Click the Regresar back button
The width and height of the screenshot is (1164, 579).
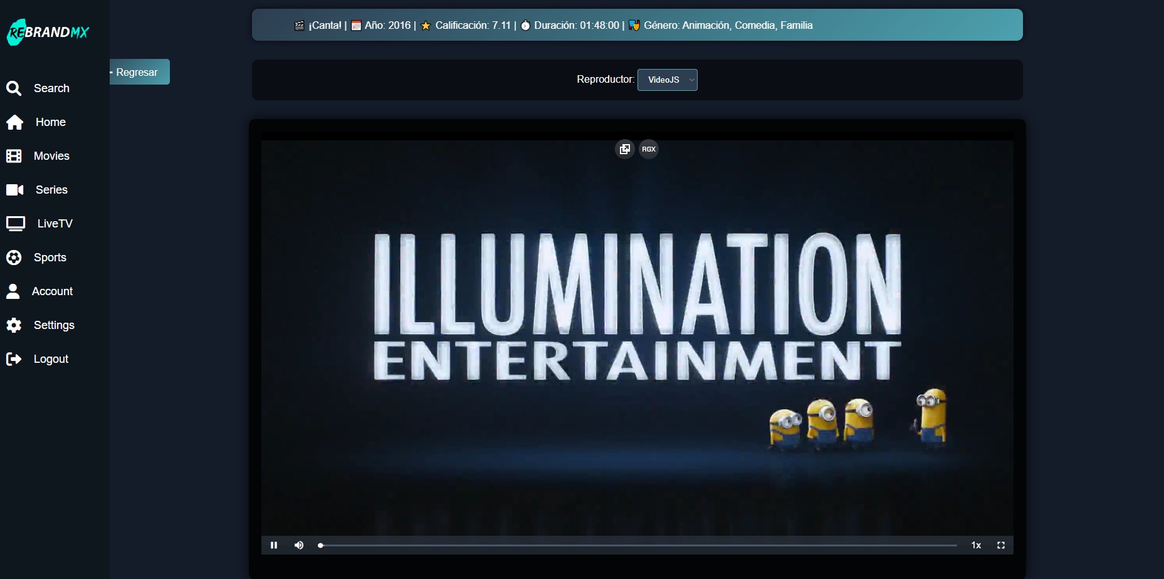point(140,72)
